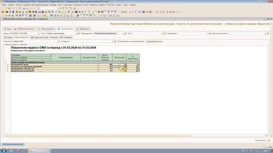Open the Период selection button
The width and height of the screenshot is (273, 153).
tap(39, 33)
